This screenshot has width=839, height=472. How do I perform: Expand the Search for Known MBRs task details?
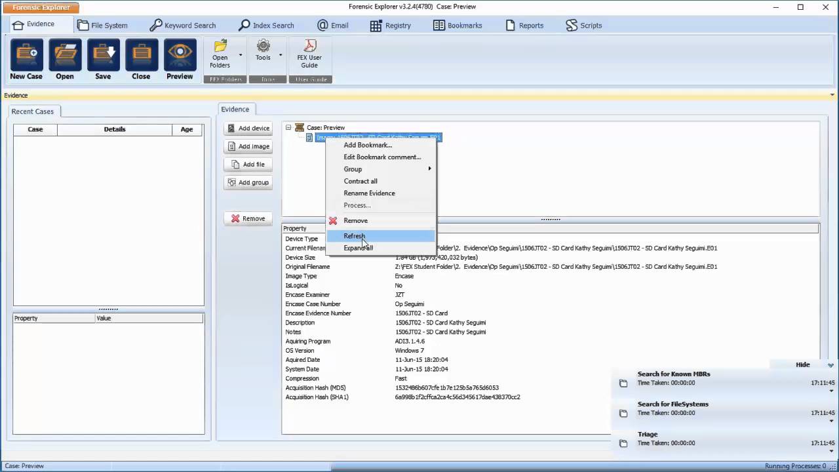(x=831, y=391)
